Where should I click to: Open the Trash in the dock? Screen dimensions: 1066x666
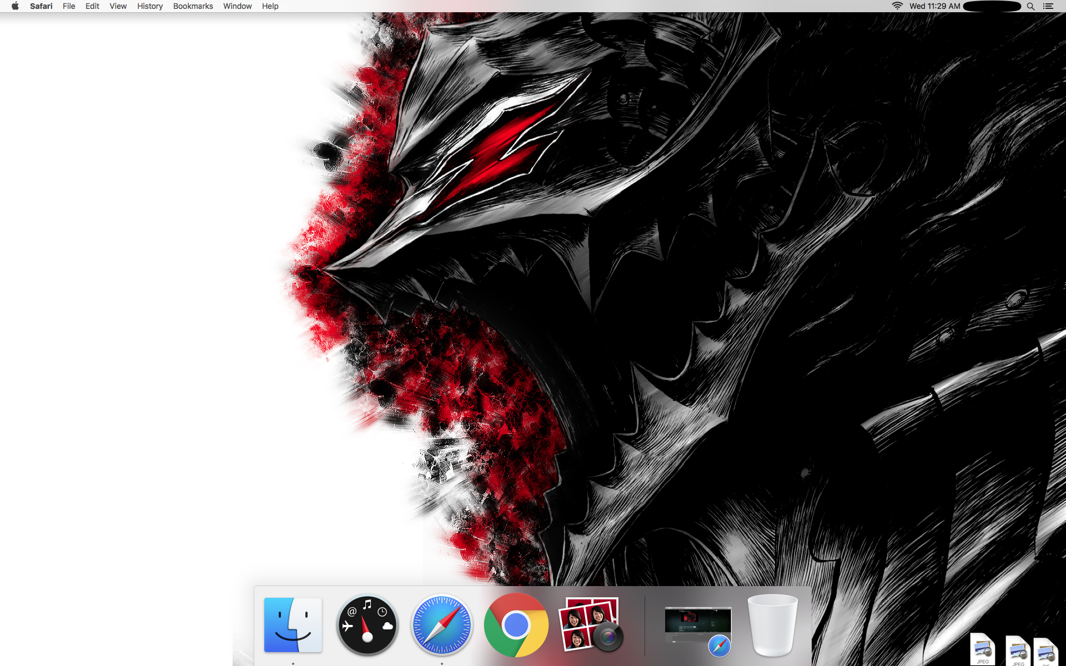772,625
